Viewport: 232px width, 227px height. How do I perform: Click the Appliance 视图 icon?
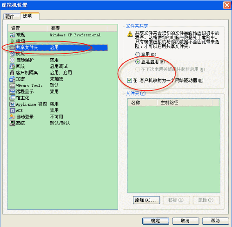(12, 104)
